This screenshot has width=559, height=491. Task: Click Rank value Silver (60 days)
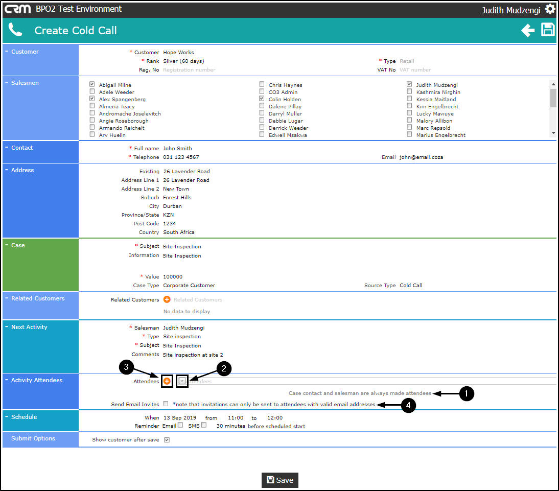(183, 61)
